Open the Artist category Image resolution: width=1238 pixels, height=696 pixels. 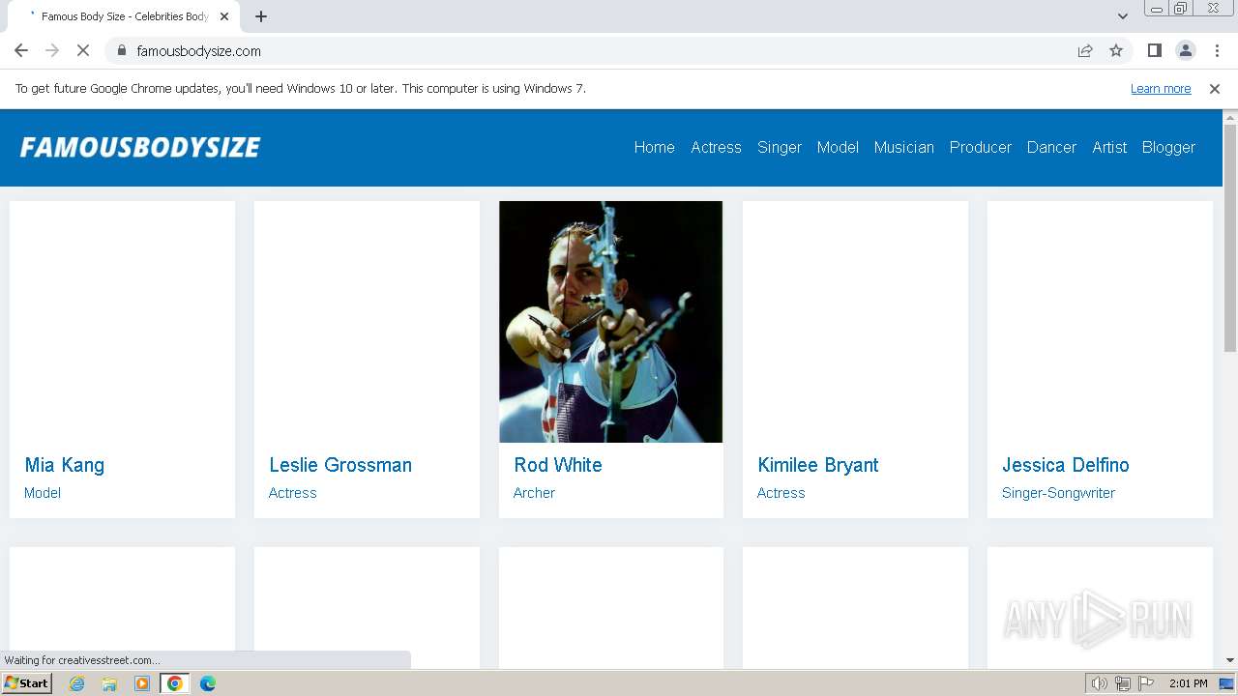pyautogui.click(x=1109, y=147)
